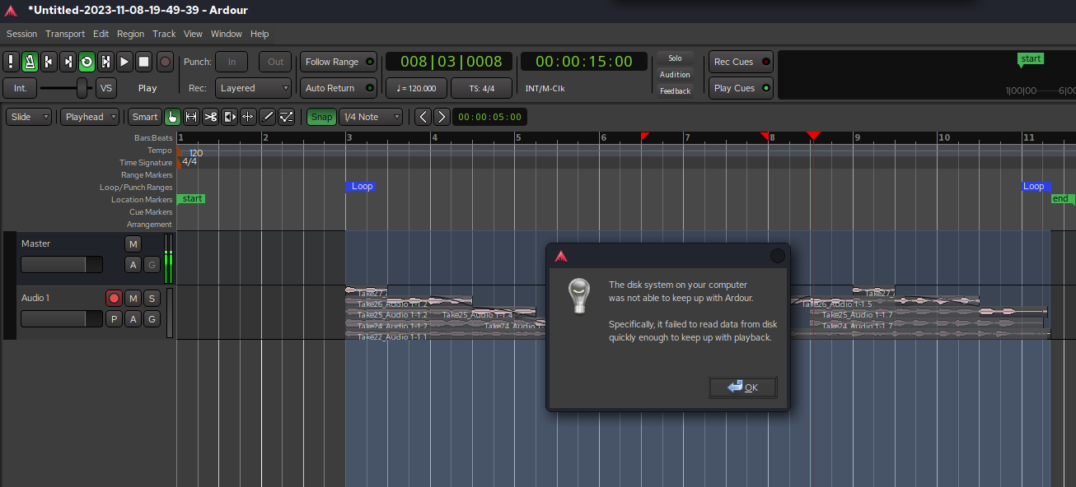Enable Follow Range option
1076x487 pixels.
point(338,62)
